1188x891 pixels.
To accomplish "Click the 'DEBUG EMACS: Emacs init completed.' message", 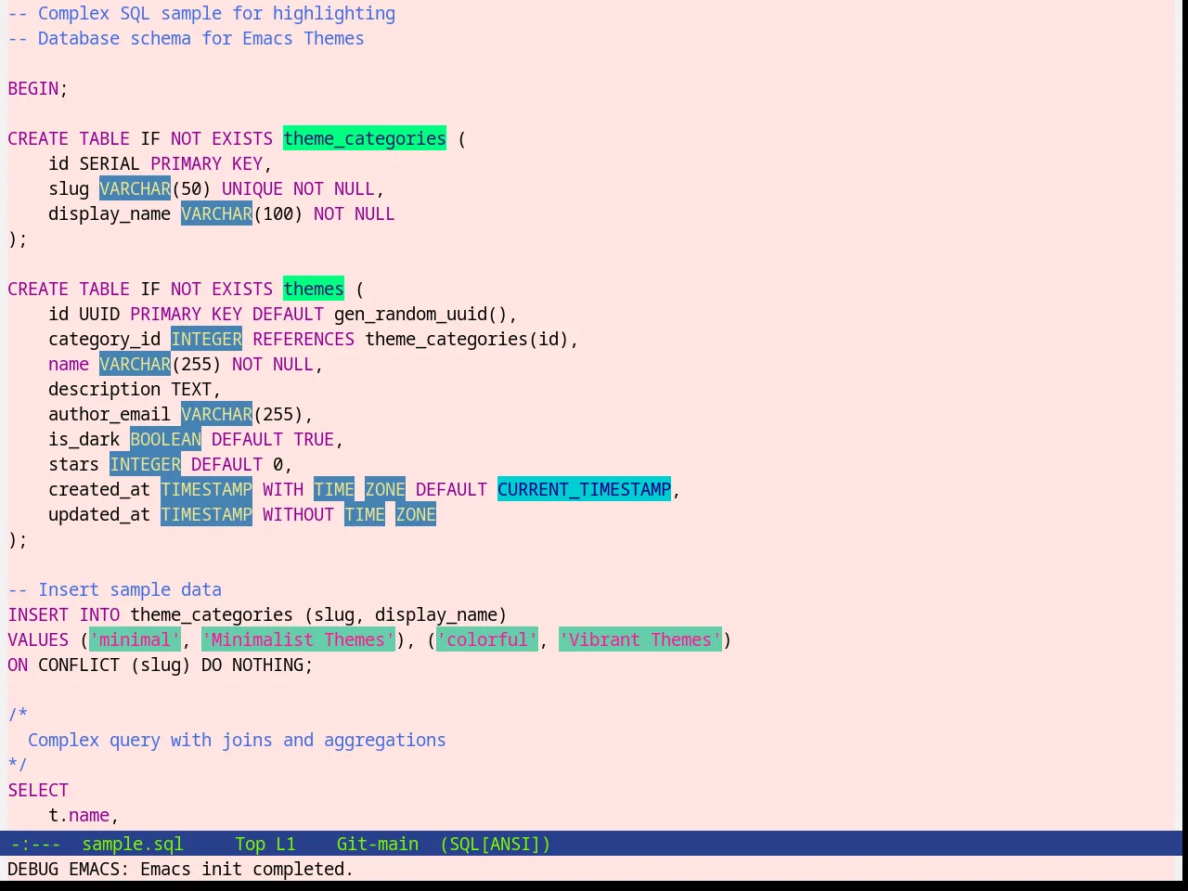I will point(181,869).
